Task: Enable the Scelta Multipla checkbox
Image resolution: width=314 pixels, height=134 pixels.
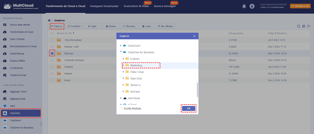Action: [x=121, y=108]
